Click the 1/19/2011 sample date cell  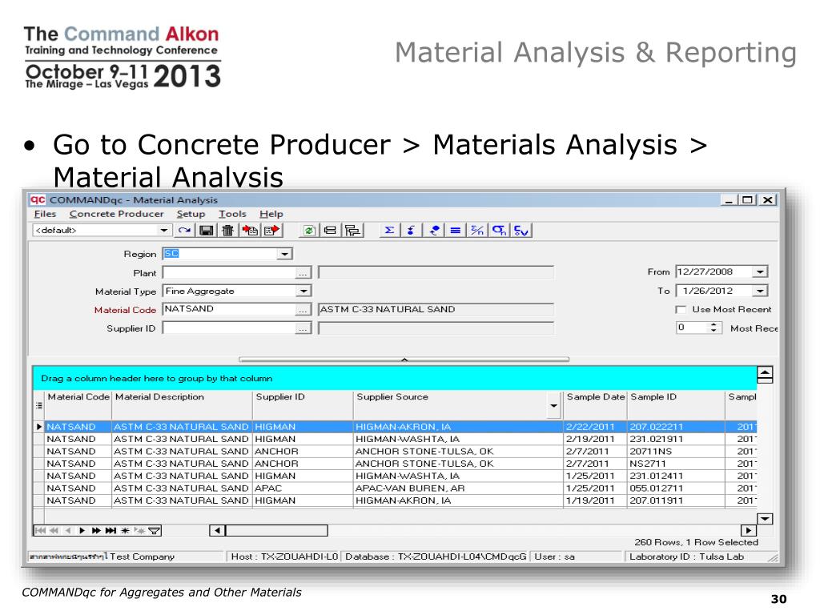tap(595, 500)
